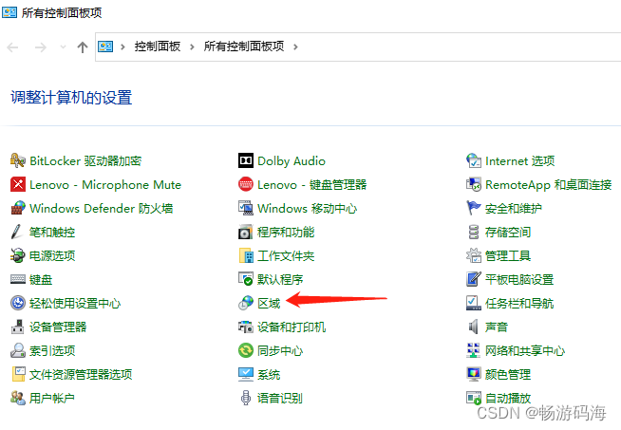Open the Lenovo 键盘管理器 icon

246,184
